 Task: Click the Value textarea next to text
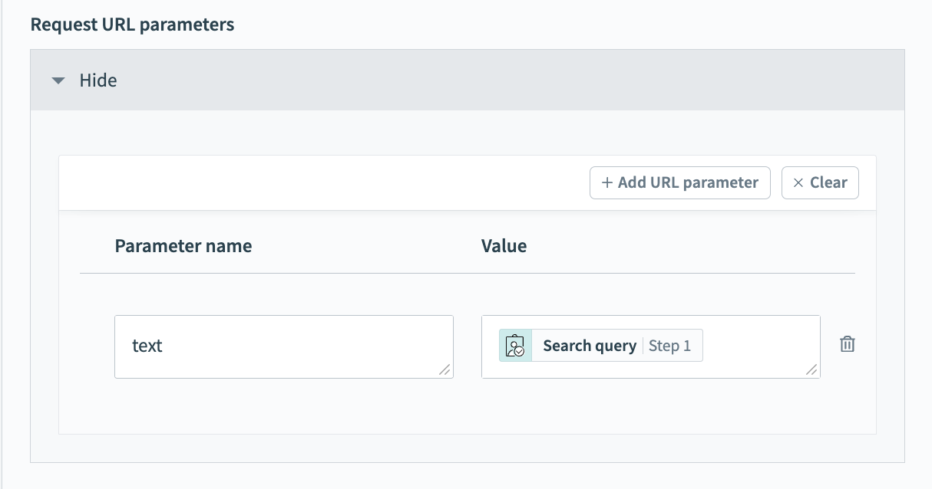pos(760,346)
